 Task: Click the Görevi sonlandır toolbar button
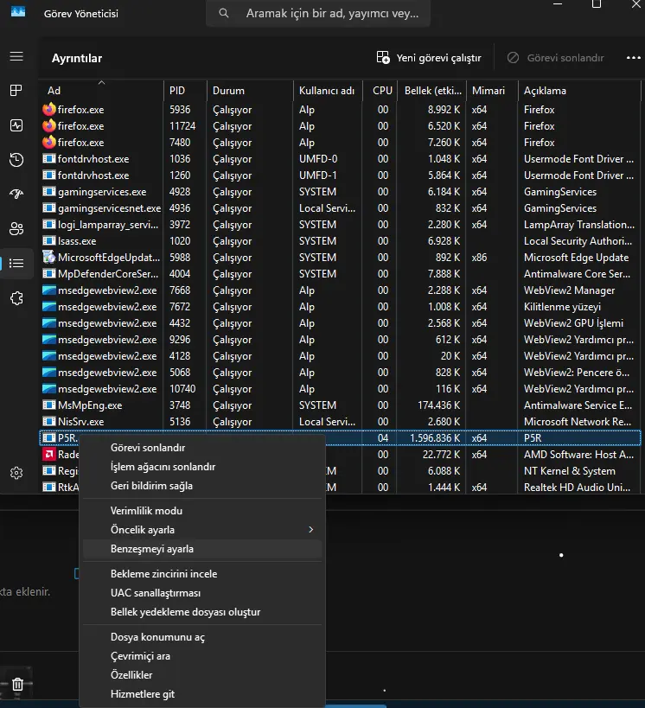pyautogui.click(x=556, y=58)
